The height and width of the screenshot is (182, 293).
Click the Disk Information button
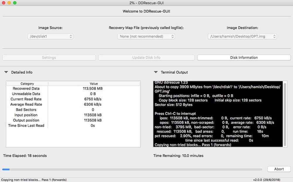(x=244, y=58)
